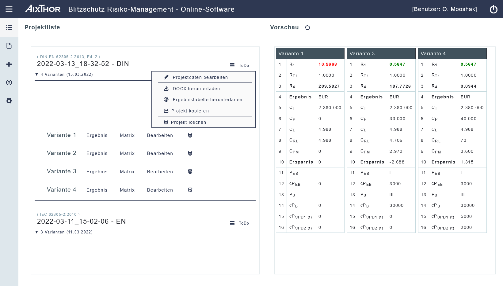
Task: Open the hamburger menu in header
Action: [x=9, y=9]
